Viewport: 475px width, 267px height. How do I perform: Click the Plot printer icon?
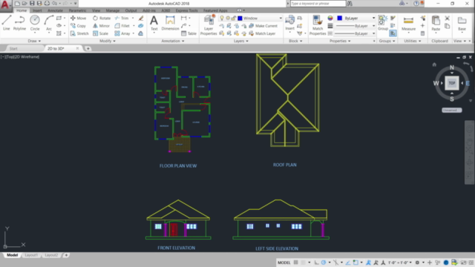click(47, 3)
